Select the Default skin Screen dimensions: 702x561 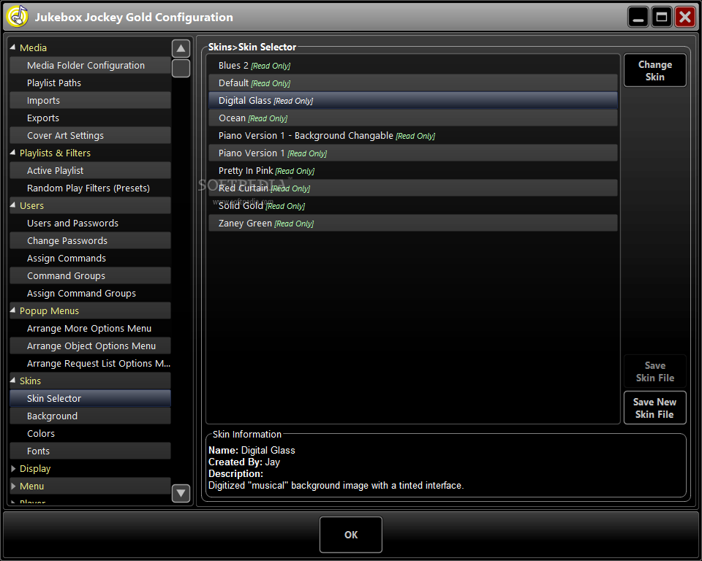pyautogui.click(x=412, y=83)
